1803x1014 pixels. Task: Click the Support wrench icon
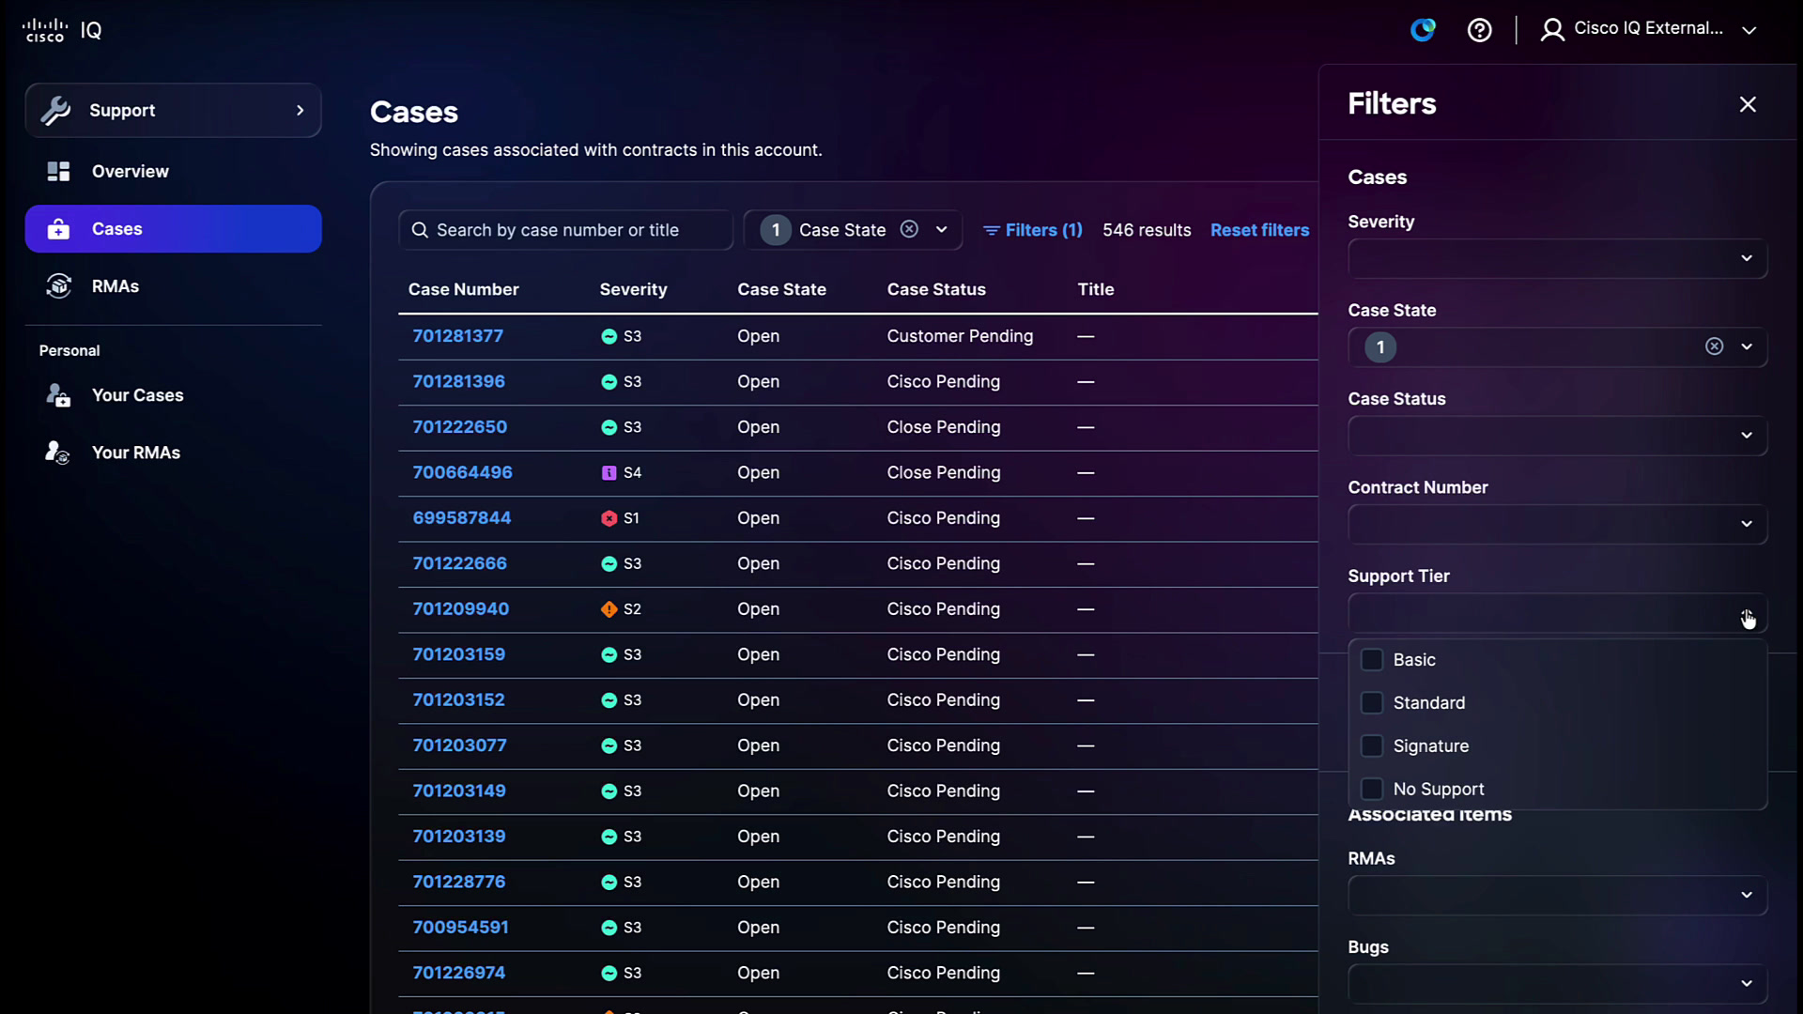(56, 110)
